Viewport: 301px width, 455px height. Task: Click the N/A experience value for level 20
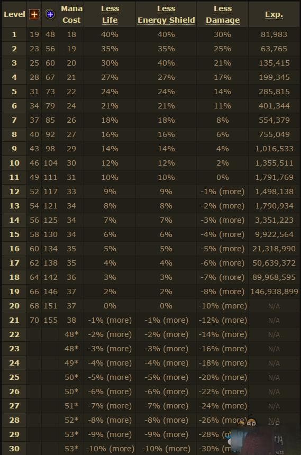click(273, 306)
